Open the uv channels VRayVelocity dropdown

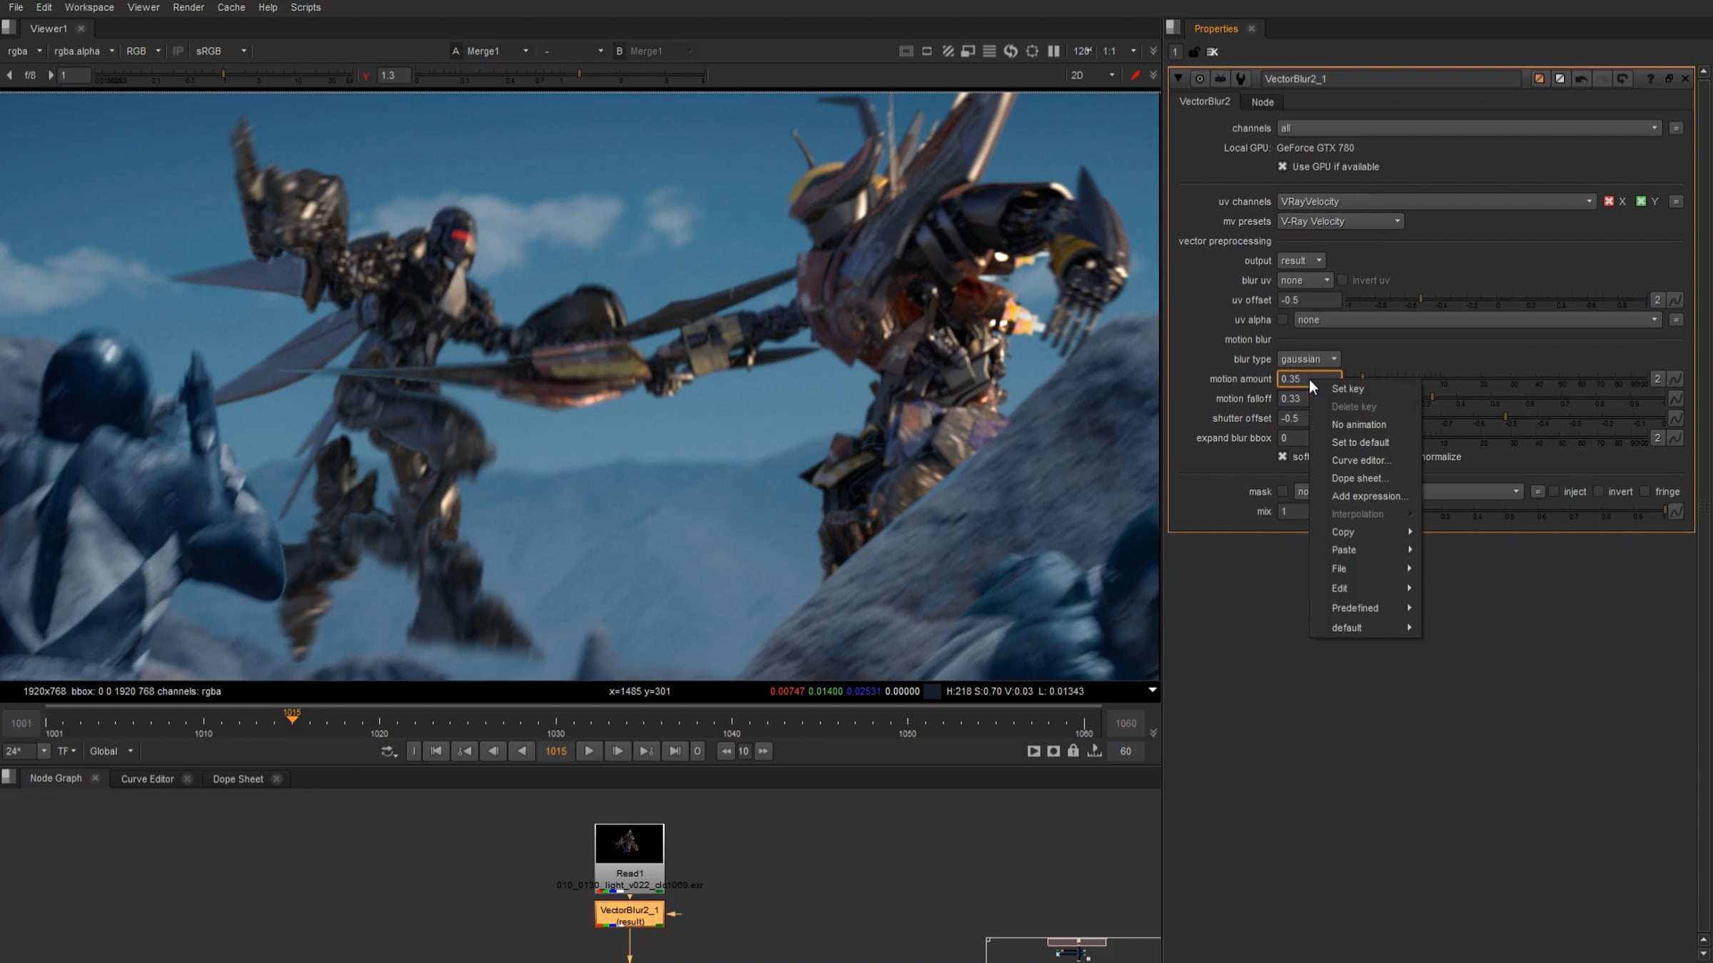1436,202
